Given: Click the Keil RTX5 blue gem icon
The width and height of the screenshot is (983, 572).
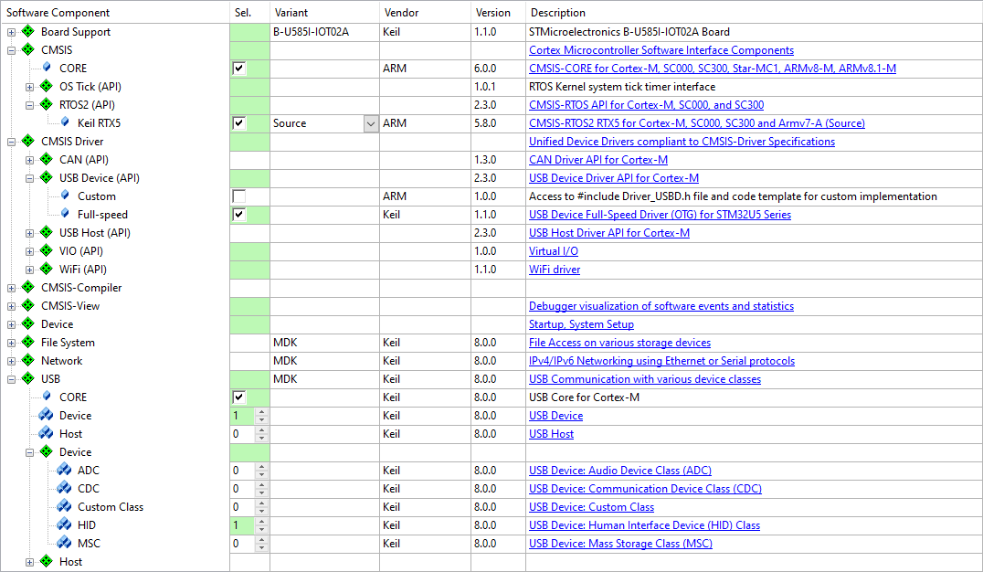Looking at the screenshot, I should click(x=64, y=123).
